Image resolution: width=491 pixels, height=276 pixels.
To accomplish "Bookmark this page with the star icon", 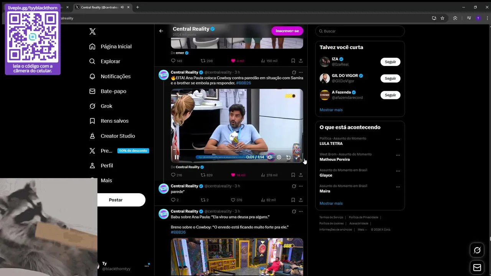I will (442, 18).
